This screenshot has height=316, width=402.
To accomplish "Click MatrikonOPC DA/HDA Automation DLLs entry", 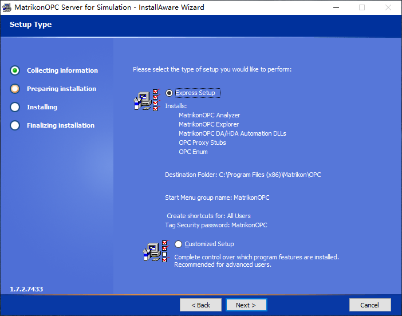I will coord(232,133).
